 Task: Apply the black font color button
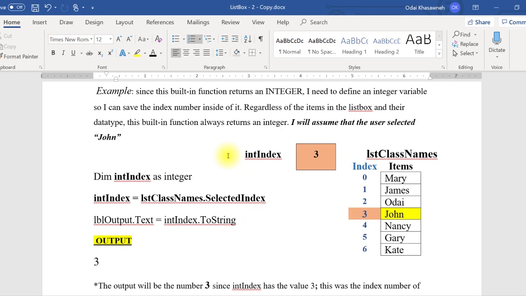tap(153, 53)
